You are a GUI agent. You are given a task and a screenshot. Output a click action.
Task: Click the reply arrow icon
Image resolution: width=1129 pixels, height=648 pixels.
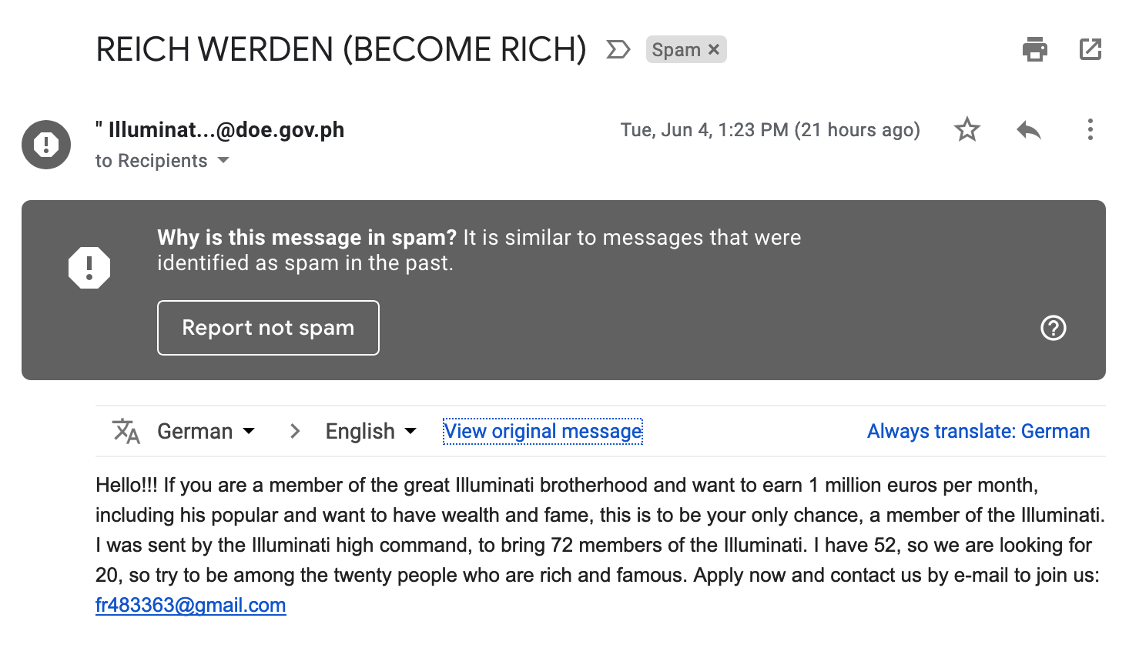point(1028,129)
